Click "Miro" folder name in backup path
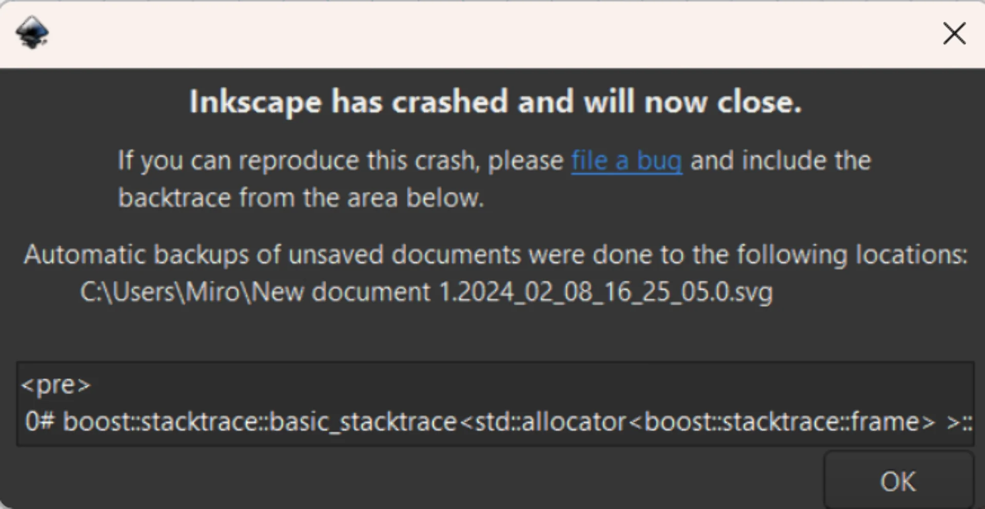Image resolution: width=985 pixels, height=509 pixels. (212, 292)
